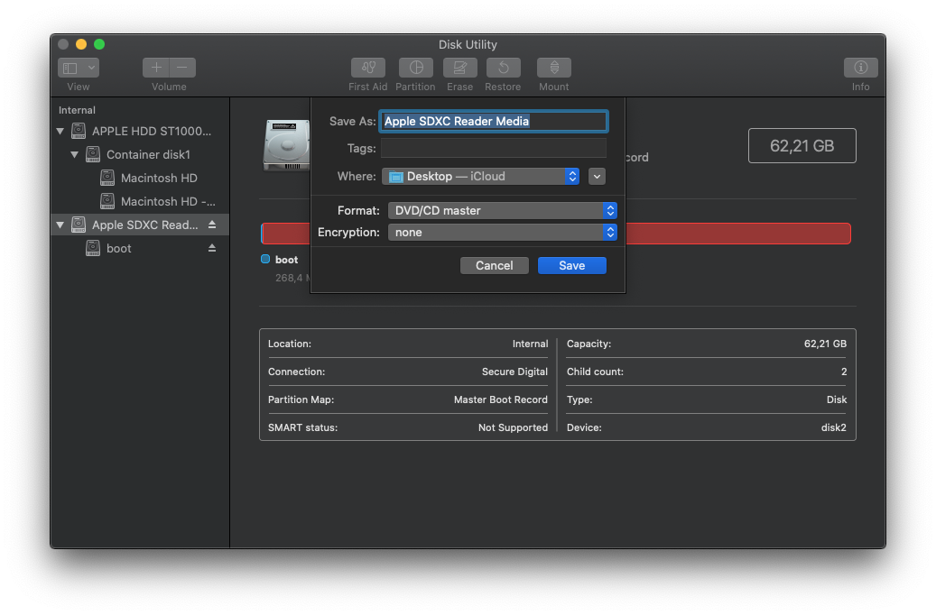Screen dimensions: 936x615
Task: Click the View sidebar icon
Action: (70, 68)
